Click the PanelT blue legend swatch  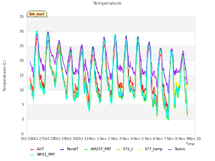[x=62, y=150]
